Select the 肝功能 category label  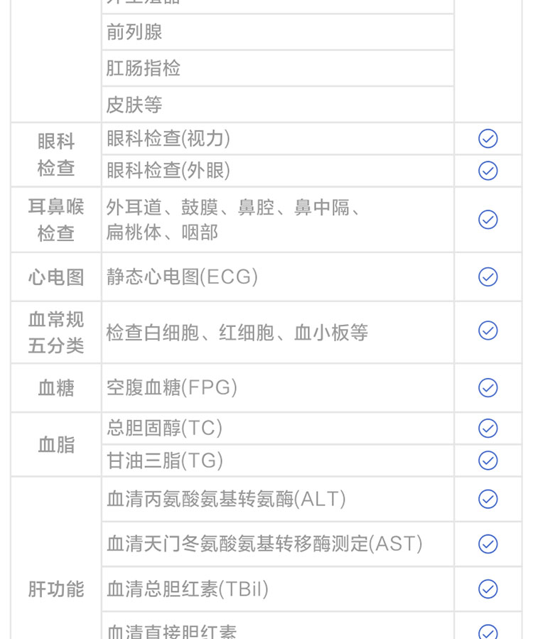click(56, 589)
